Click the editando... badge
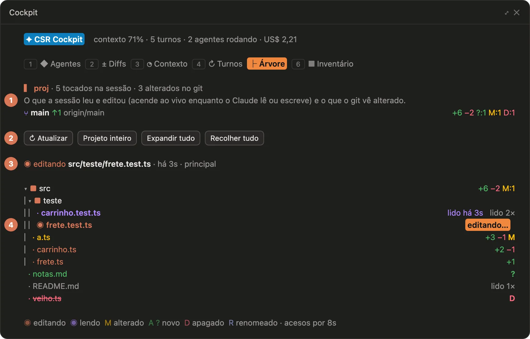530x339 pixels. pyautogui.click(x=488, y=225)
